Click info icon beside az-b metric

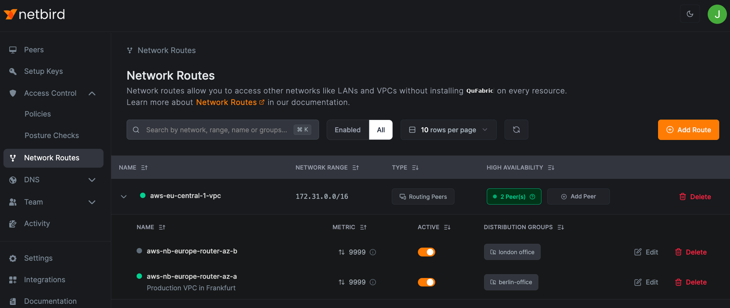373,252
